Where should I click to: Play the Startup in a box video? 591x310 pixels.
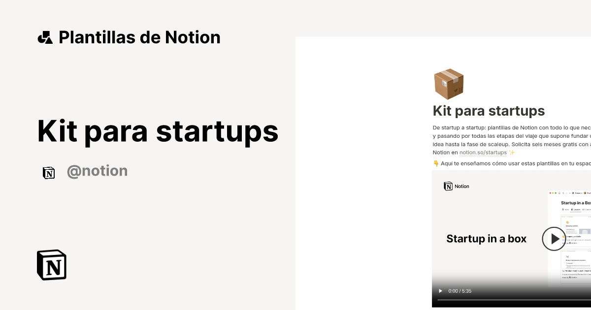(x=554, y=239)
